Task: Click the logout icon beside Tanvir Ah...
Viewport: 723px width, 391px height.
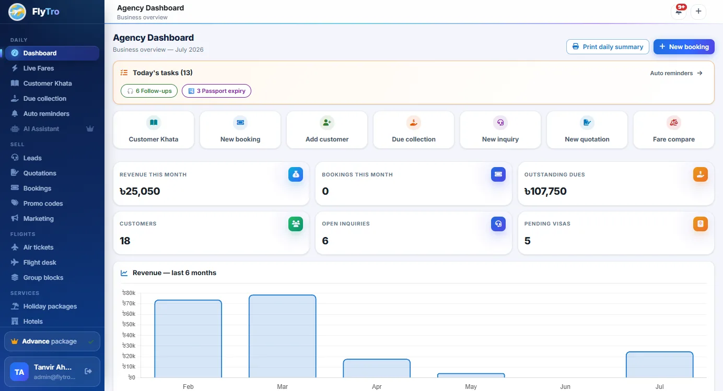Action: (x=88, y=371)
